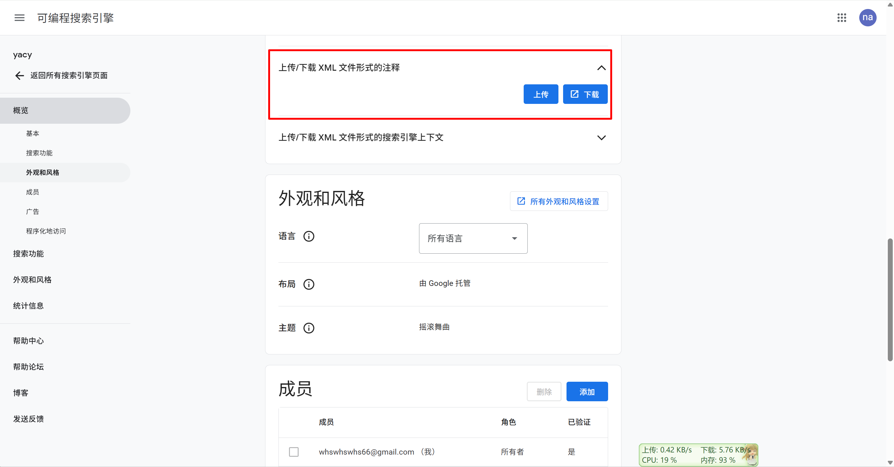Click the 上传 button
894x467 pixels.
pos(541,94)
